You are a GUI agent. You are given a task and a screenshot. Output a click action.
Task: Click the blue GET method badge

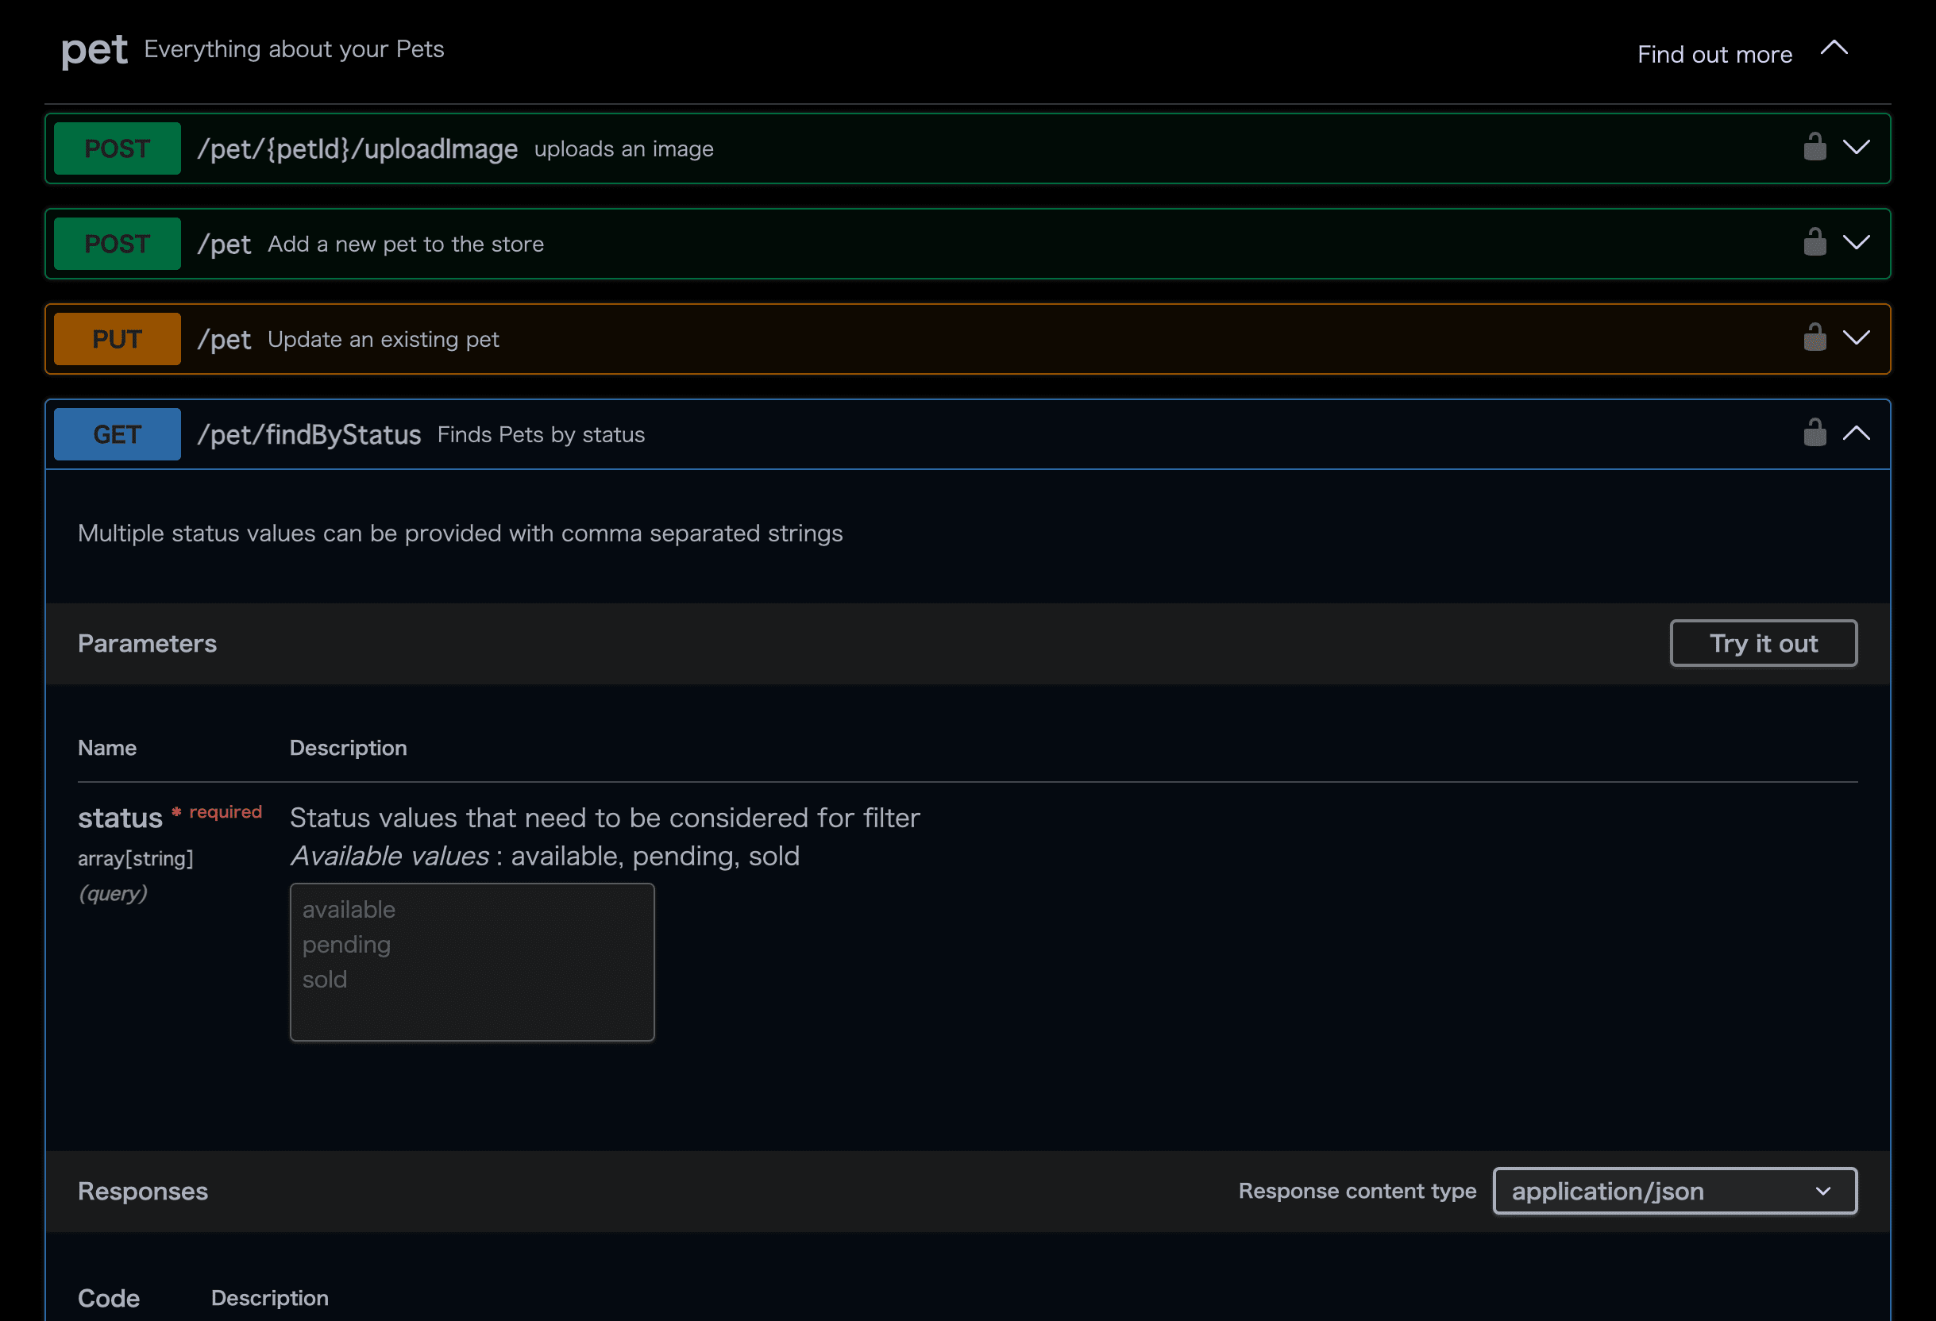pos(118,434)
